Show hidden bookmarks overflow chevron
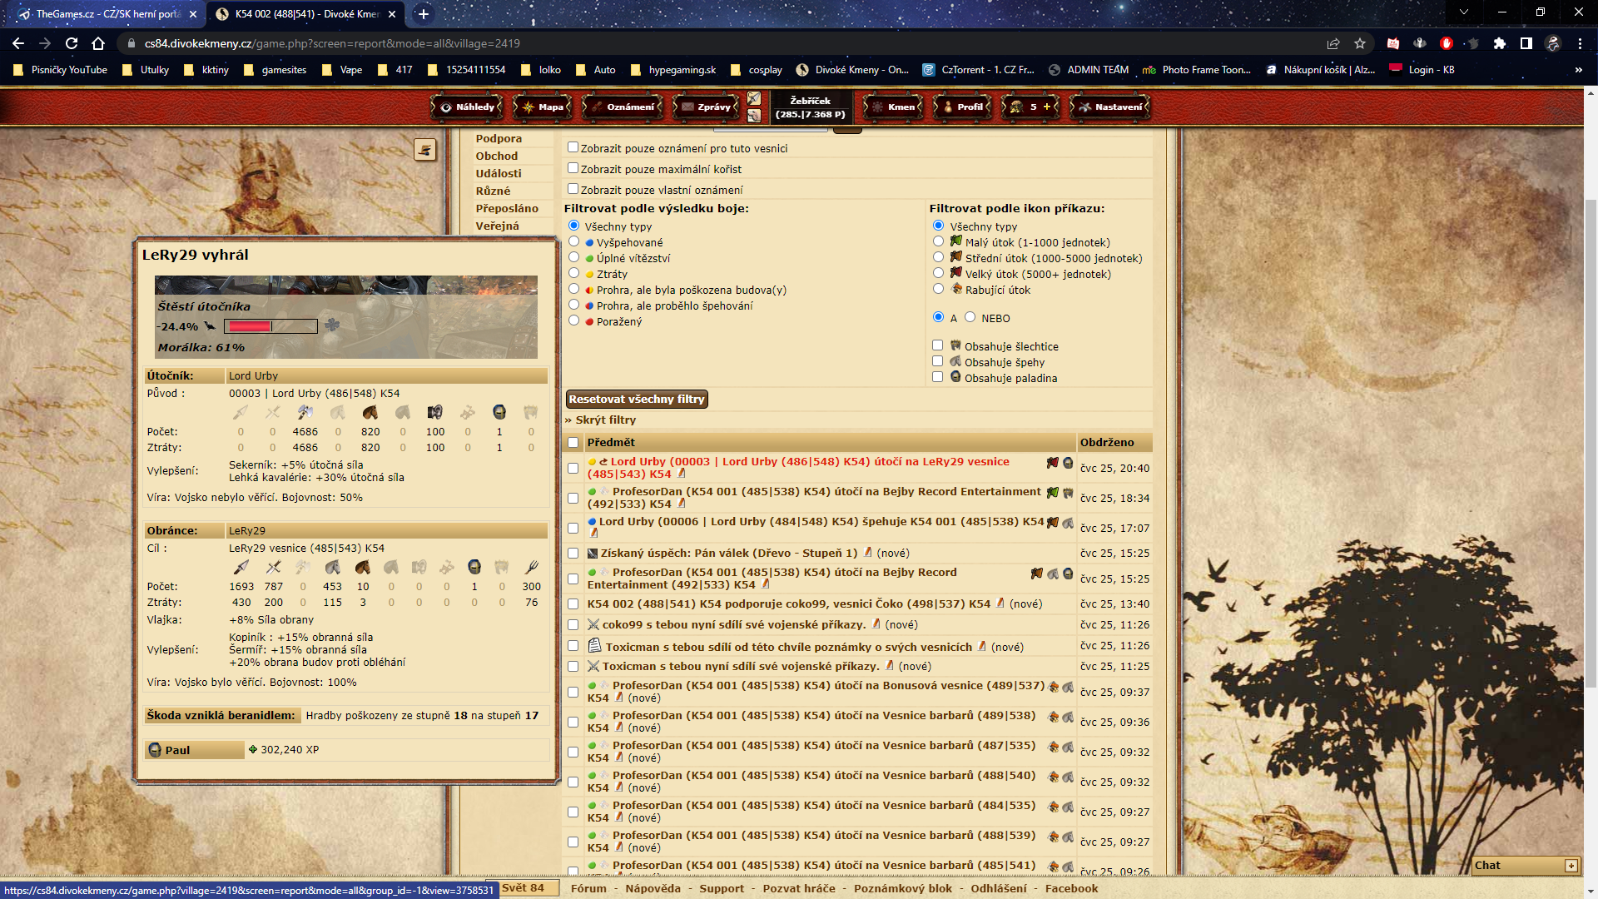 [x=1578, y=70]
